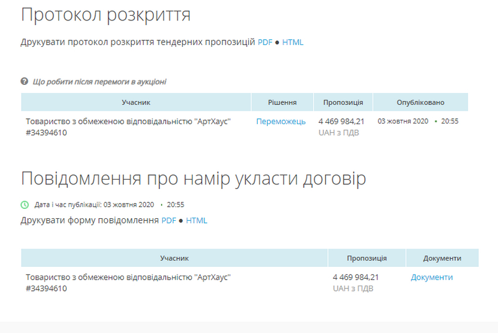Open PDF of the tender opening protocol

pyautogui.click(x=265, y=42)
